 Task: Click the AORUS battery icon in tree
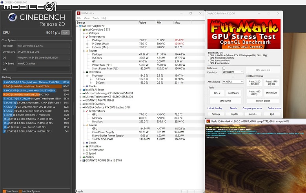pos(84,157)
